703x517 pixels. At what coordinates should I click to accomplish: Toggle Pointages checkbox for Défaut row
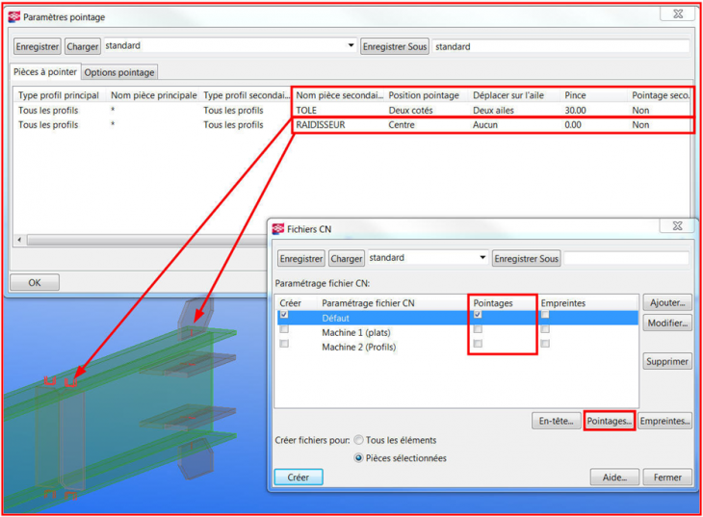(x=478, y=315)
